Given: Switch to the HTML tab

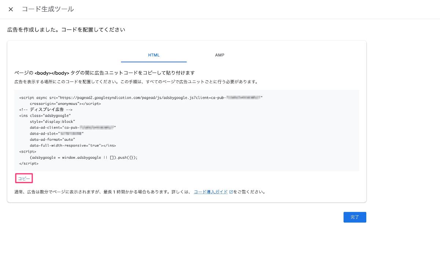Looking at the screenshot, I should pos(154,55).
